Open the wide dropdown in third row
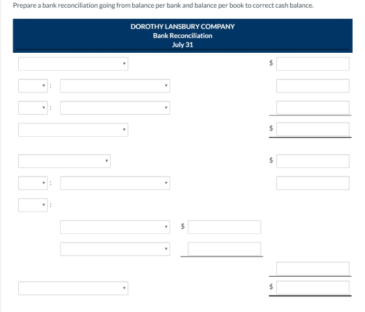 pos(115,107)
